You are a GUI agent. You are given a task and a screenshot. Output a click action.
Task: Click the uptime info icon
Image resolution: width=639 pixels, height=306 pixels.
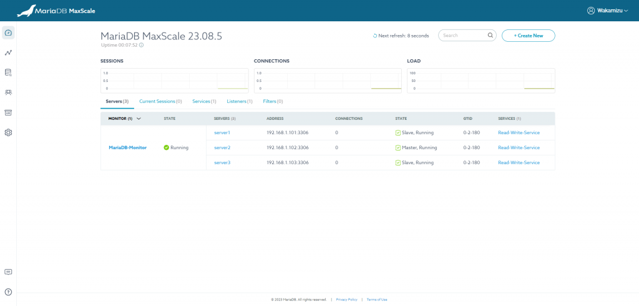point(141,45)
